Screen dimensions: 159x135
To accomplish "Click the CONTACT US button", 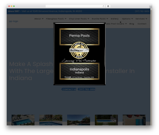I will click(69, 89).
